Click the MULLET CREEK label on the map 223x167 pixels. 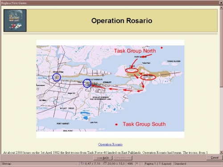pyautogui.click(x=67, y=108)
